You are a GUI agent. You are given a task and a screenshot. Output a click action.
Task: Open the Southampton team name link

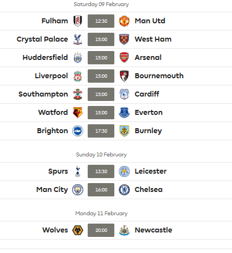point(43,94)
